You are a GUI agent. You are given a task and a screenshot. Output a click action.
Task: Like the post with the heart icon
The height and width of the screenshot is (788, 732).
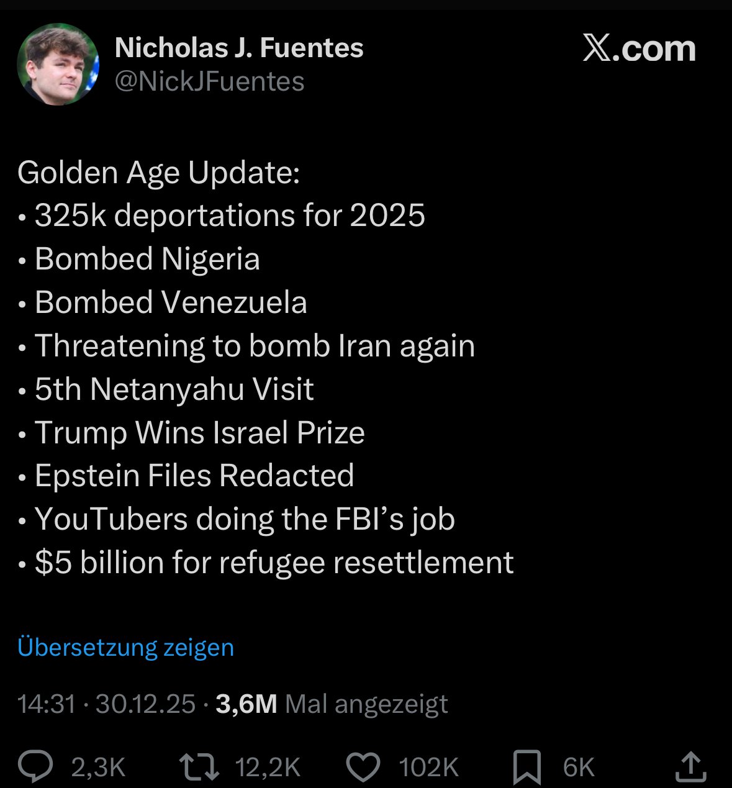point(363,768)
